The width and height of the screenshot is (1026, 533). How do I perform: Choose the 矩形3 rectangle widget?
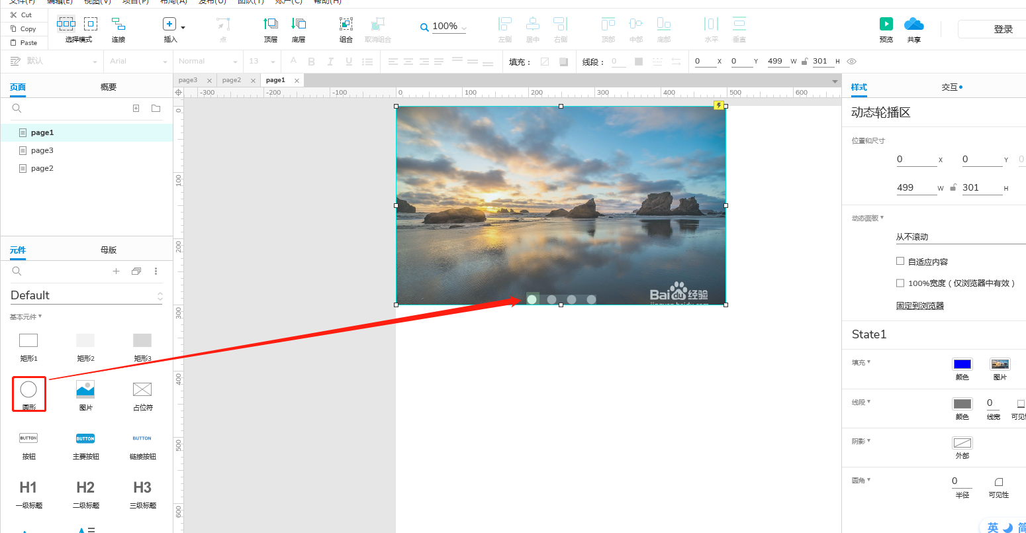(142, 346)
